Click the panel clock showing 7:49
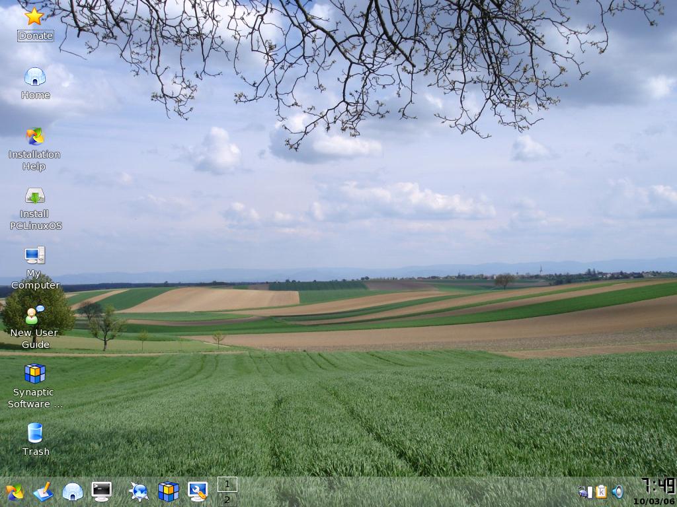This screenshot has height=507, width=677. 657,487
